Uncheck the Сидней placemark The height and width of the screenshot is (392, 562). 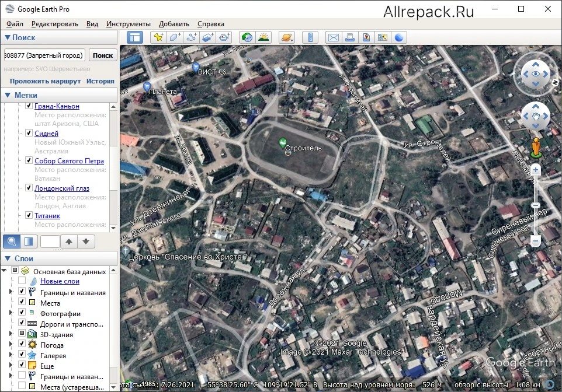tap(29, 133)
